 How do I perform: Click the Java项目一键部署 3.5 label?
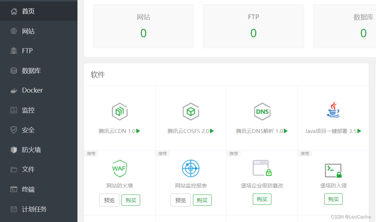(331, 131)
